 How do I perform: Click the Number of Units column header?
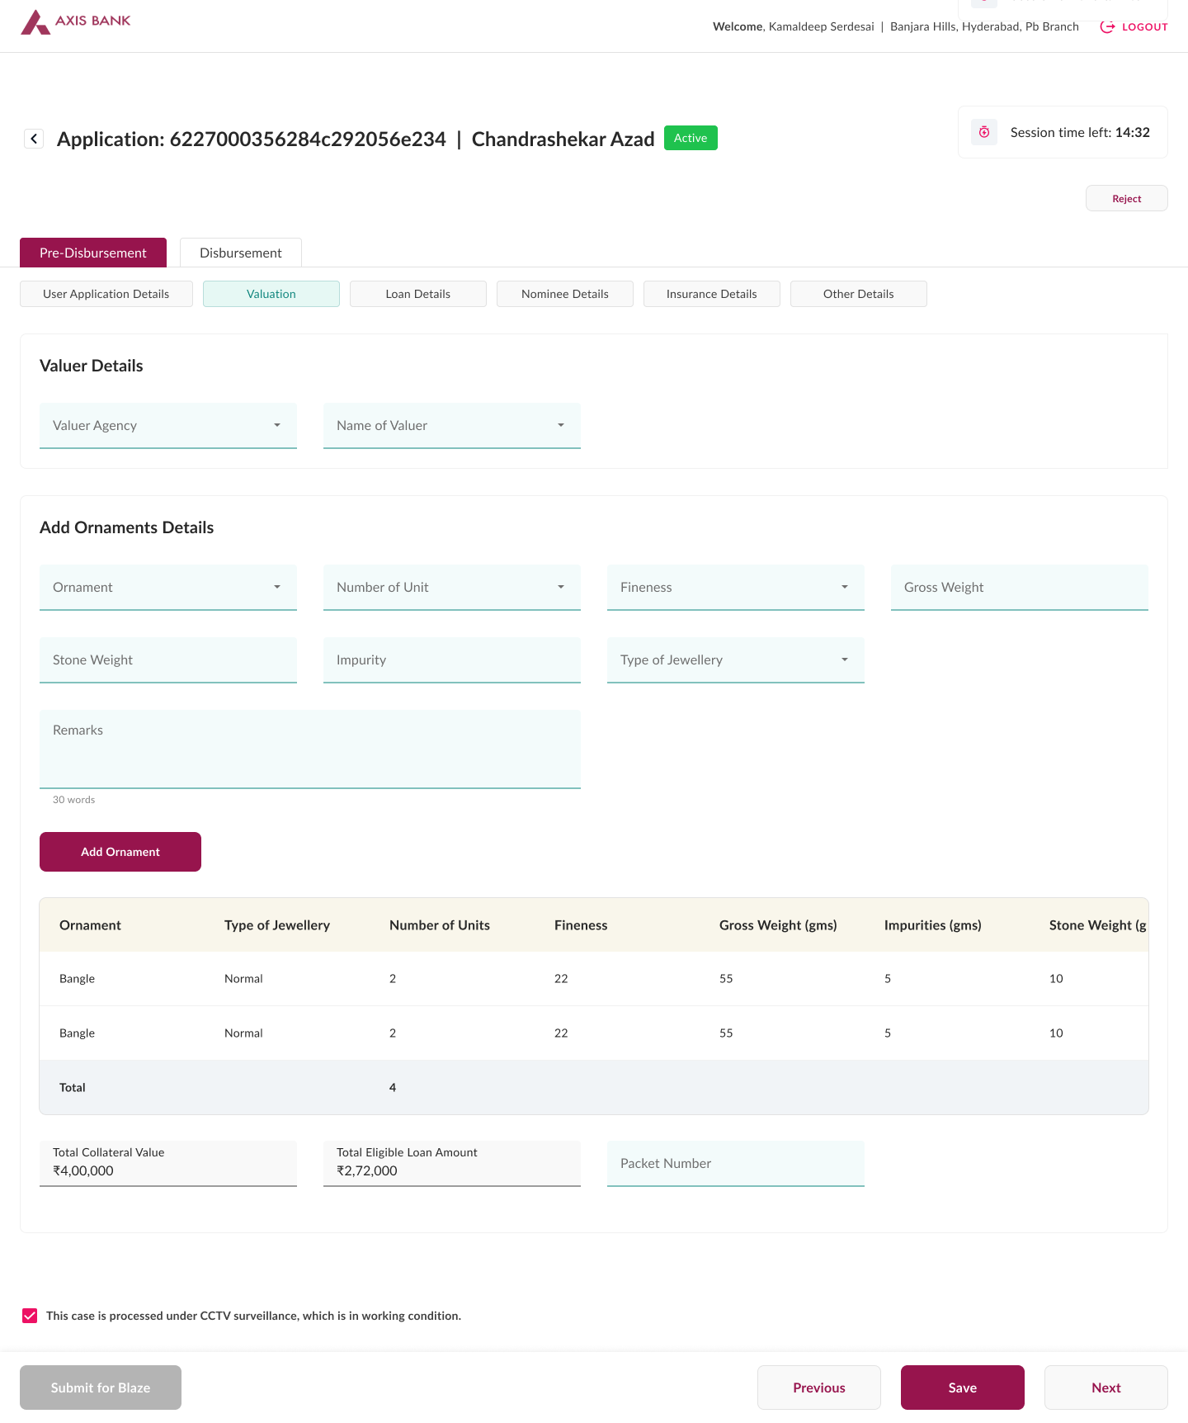pos(440,925)
